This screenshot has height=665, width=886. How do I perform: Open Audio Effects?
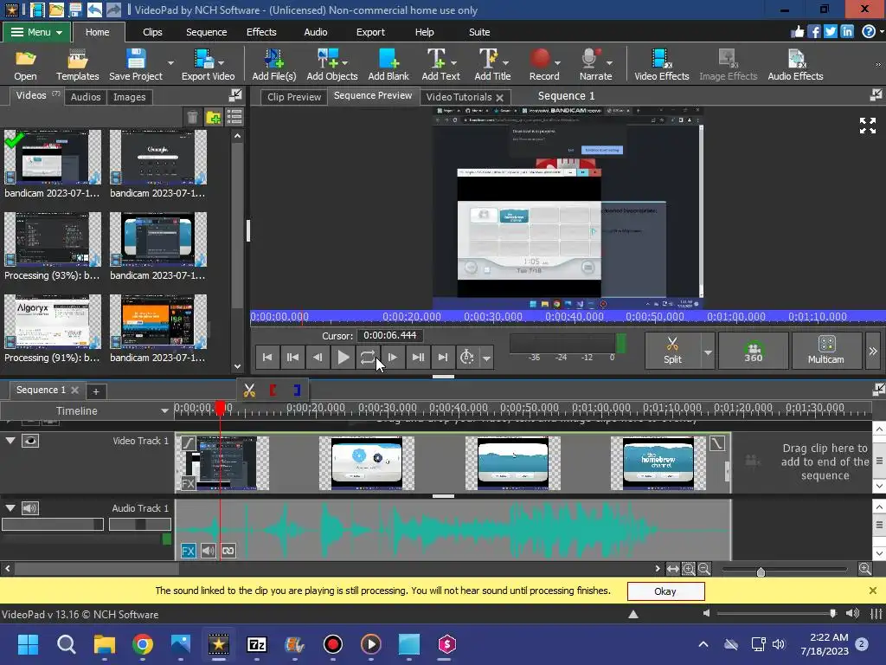pos(795,64)
